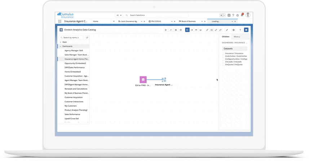Close the Book of Business tab

coord(205,22)
